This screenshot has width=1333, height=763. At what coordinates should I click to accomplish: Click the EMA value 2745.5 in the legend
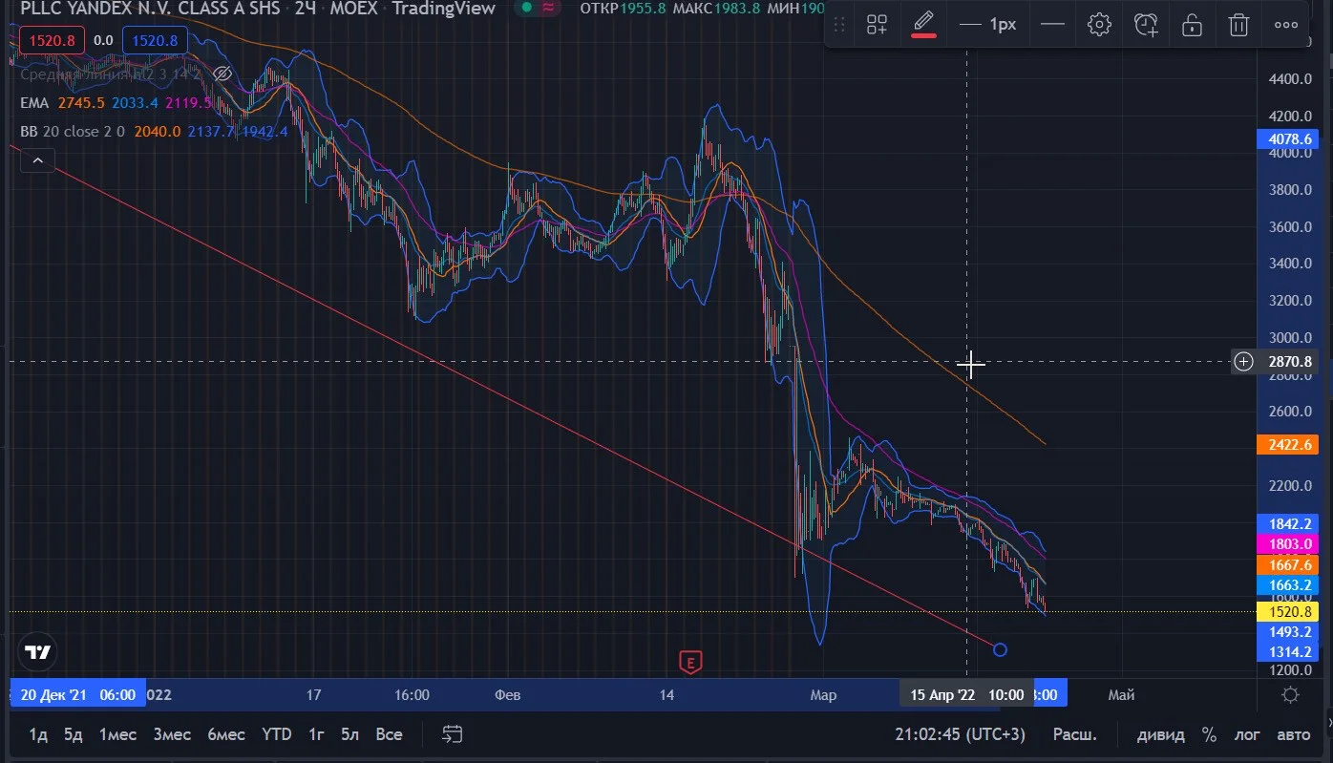pyautogui.click(x=81, y=102)
